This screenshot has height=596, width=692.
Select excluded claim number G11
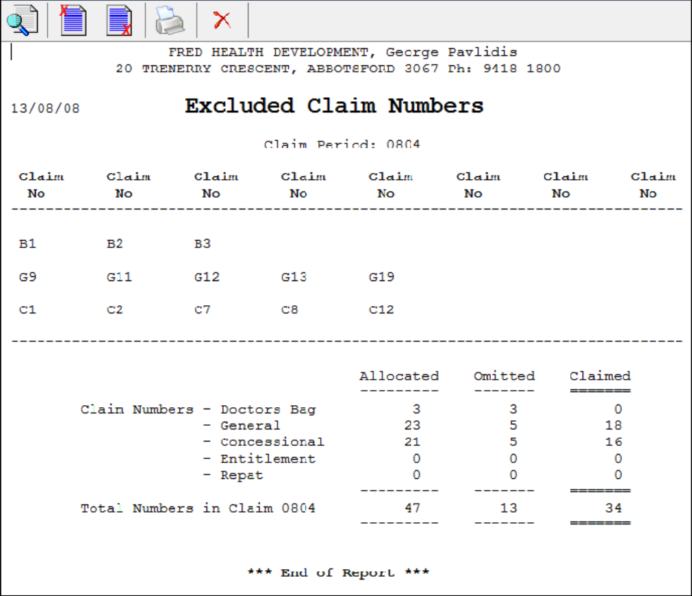tap(118, 277)
